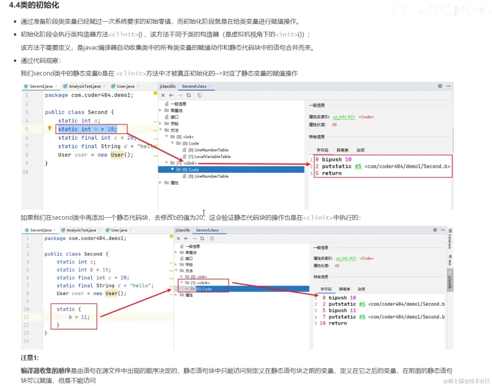Open 杂项 tab in upper bytecode panel
The width and height of the screenshot is (492, 386).
coord(361,150)
